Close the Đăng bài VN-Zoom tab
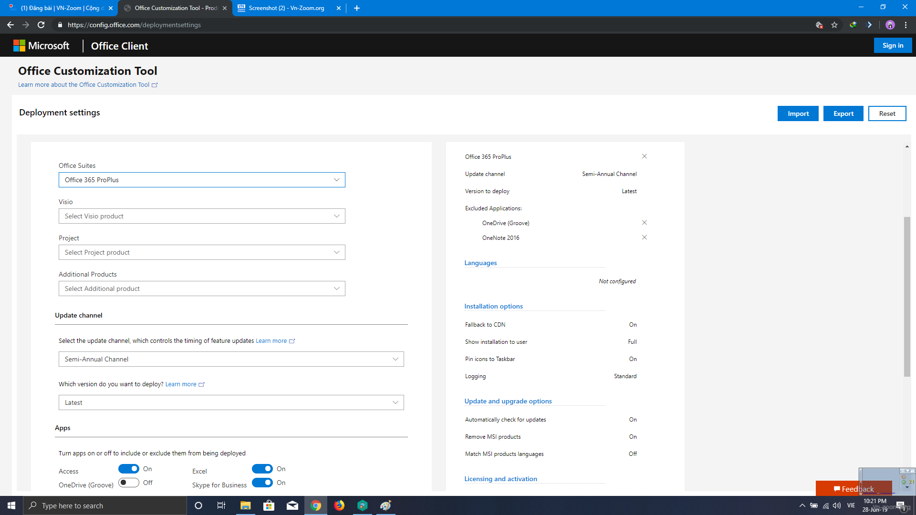Viewport: 916px width, 515px height. click(111, 8)
